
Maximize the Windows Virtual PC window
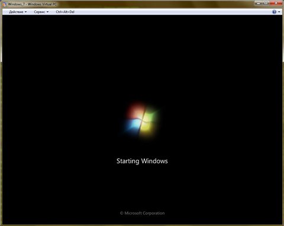click(x=266, y=3)
